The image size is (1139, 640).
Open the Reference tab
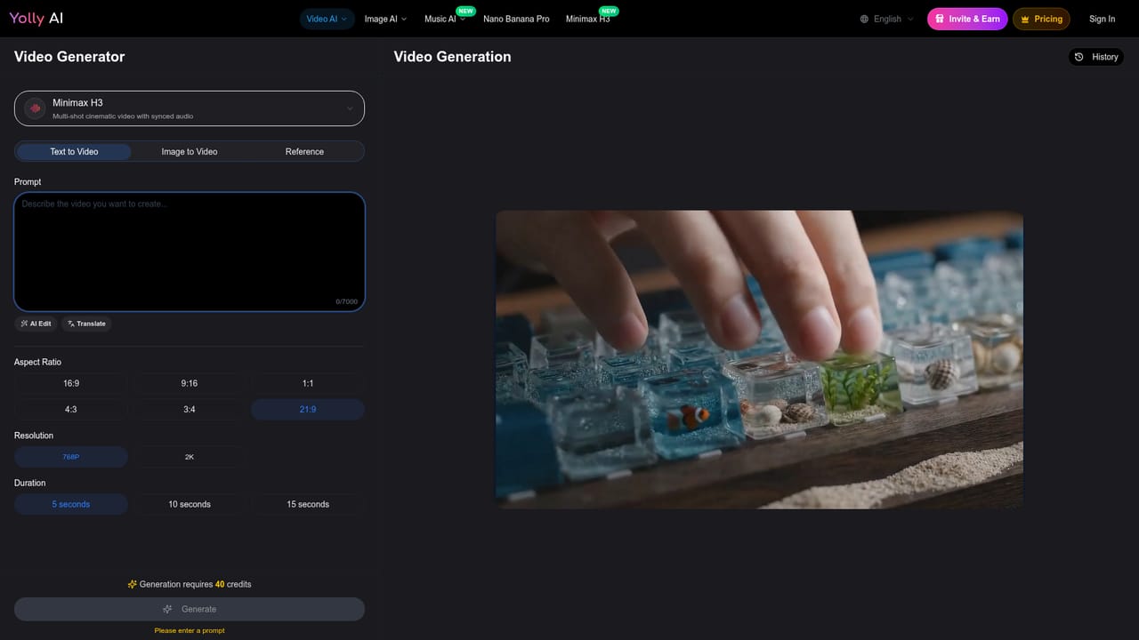[x=304, y=151]
